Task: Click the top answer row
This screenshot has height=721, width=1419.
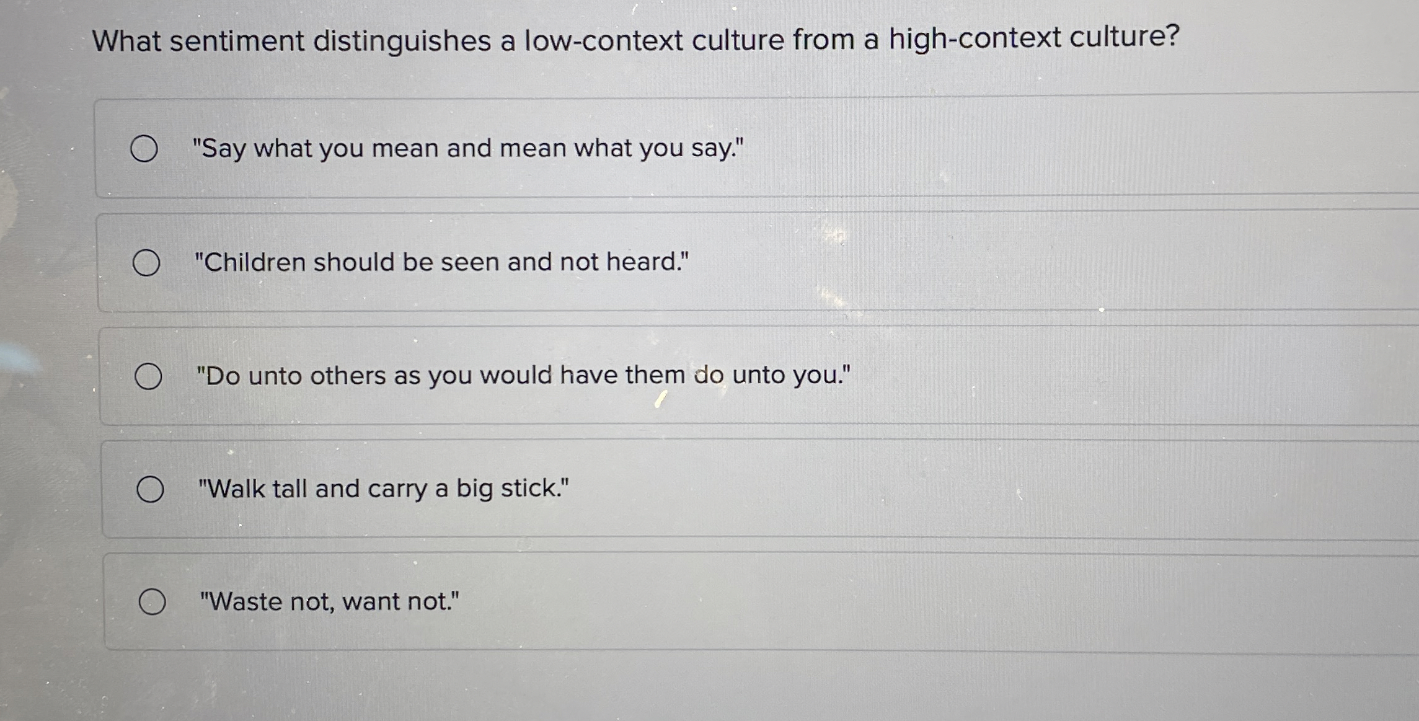Action: click(x=682, y=146)
